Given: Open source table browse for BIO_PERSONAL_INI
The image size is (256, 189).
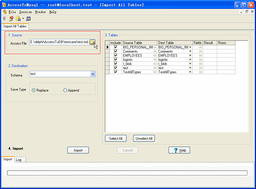Looking at the screenshot, I should [x=155, y=47].
